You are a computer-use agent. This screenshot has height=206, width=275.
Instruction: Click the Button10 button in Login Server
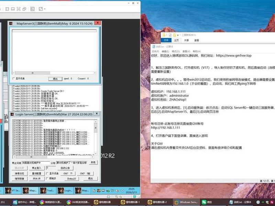71,179
